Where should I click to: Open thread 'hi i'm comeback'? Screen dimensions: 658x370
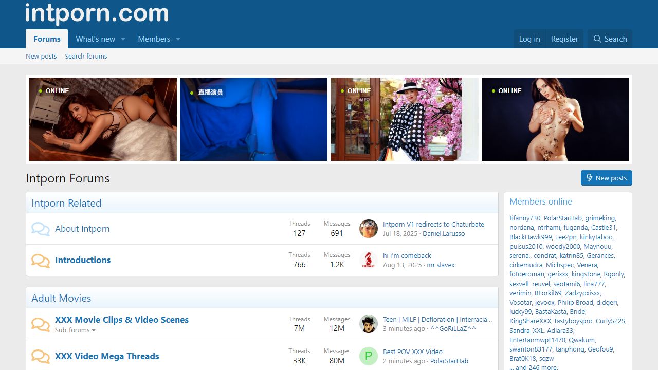pyautogui.click(x=407, y=255)
